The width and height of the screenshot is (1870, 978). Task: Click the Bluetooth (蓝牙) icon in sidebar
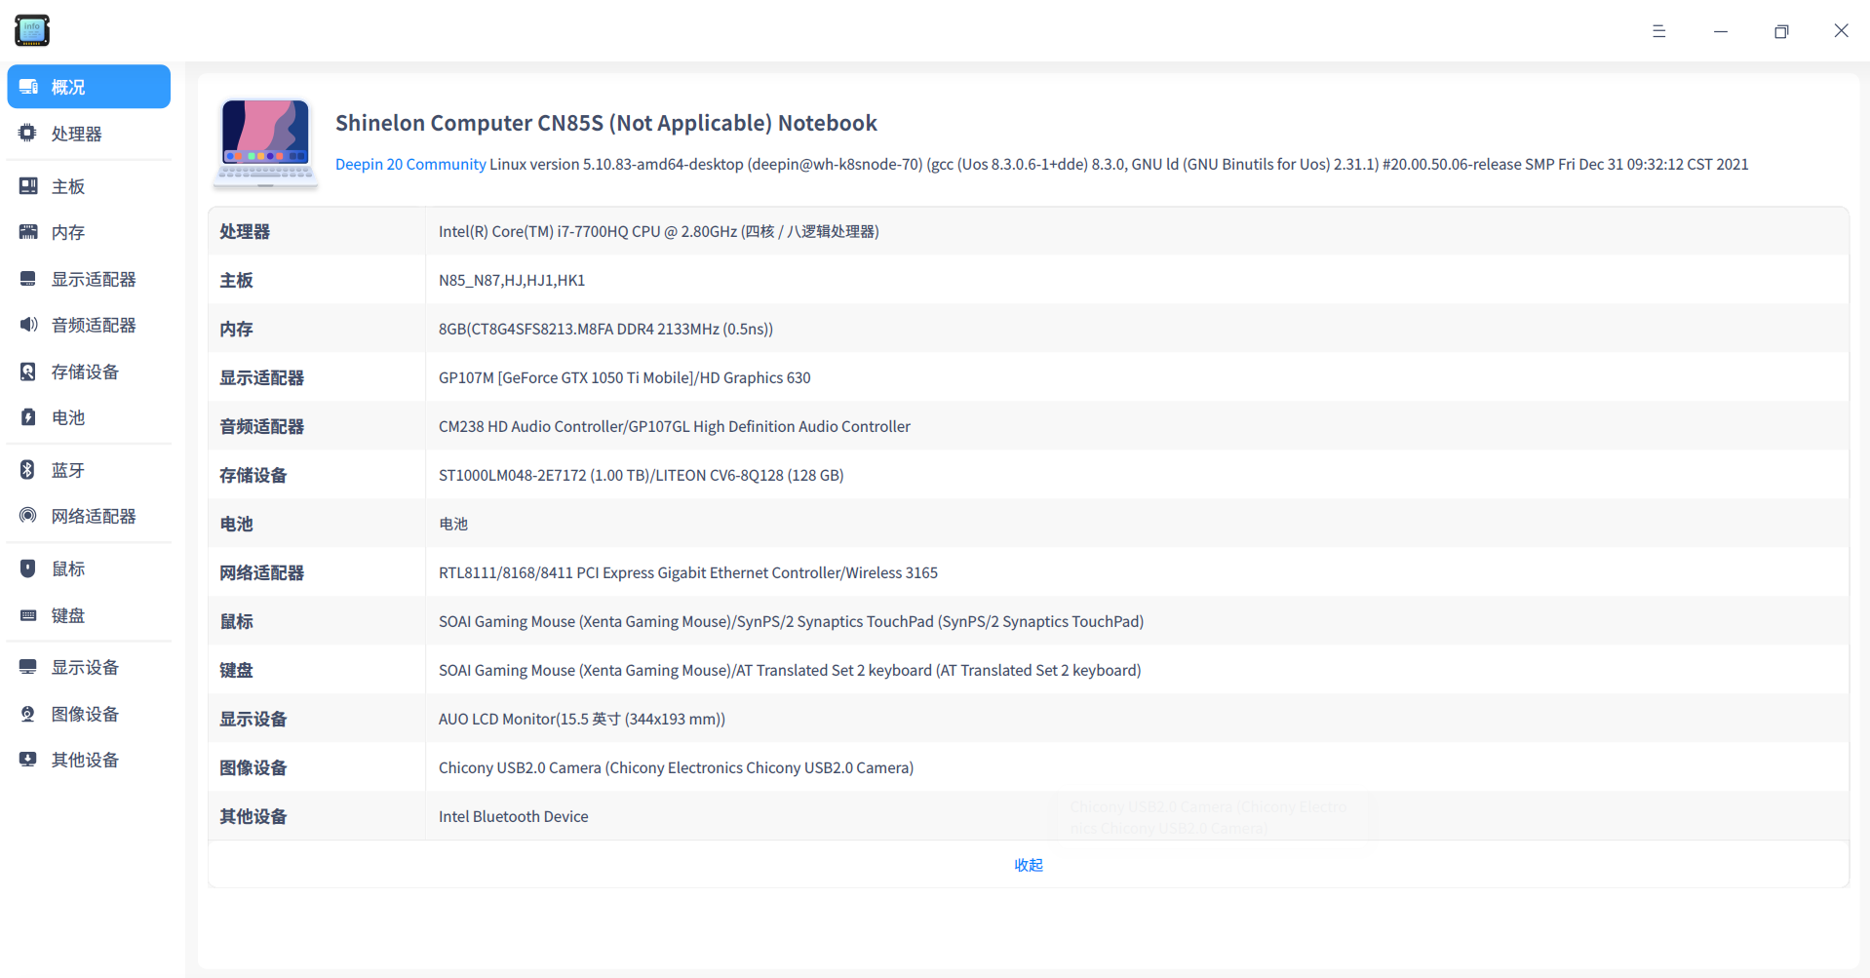[x=28, y=470]
